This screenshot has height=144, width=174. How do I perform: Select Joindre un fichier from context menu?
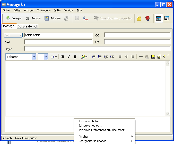(x=91, y=121)
